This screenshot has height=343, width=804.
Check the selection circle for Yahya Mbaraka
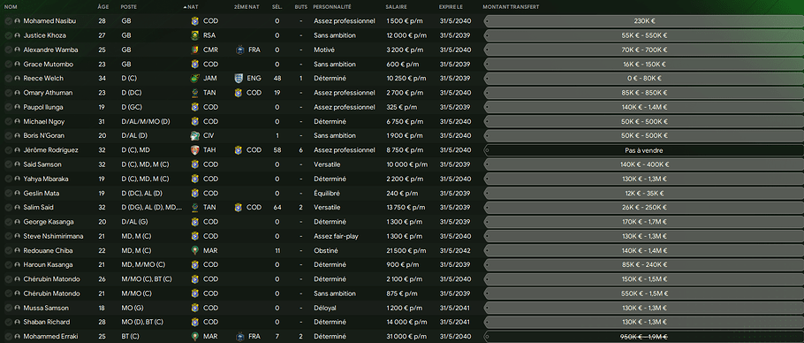click(8, 179)
